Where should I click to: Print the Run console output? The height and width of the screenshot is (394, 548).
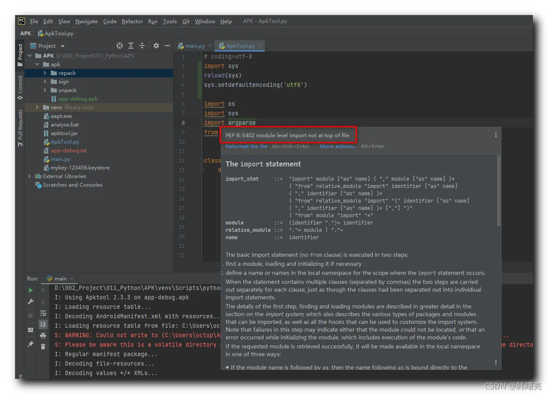(x=43, y=336)
